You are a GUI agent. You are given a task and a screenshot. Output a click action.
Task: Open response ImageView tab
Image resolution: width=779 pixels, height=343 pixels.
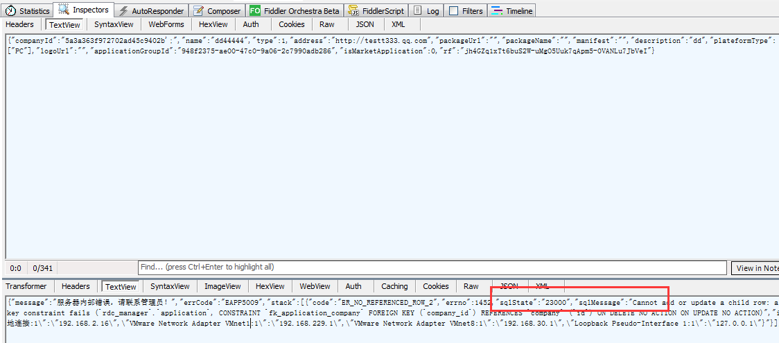click(222, 286)
